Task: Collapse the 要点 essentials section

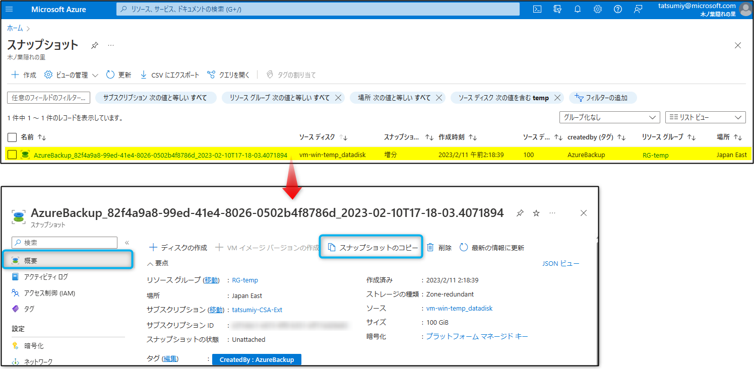Action: 157,263
